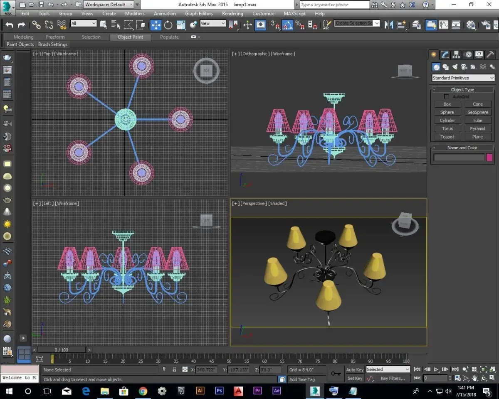Toggle Window/Crossing selection mode
499x399 pixels.
[x=141, y=25]
